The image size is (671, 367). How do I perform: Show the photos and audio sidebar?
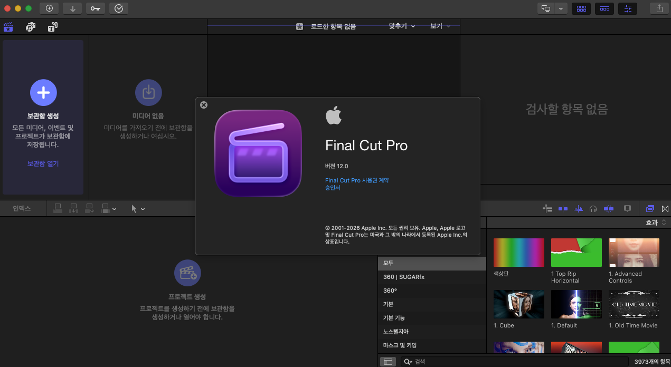31,27
